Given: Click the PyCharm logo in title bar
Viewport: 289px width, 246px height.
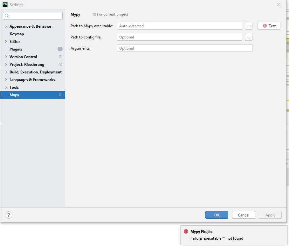Looking at the screenshot, I should click(x=5, y=4).
